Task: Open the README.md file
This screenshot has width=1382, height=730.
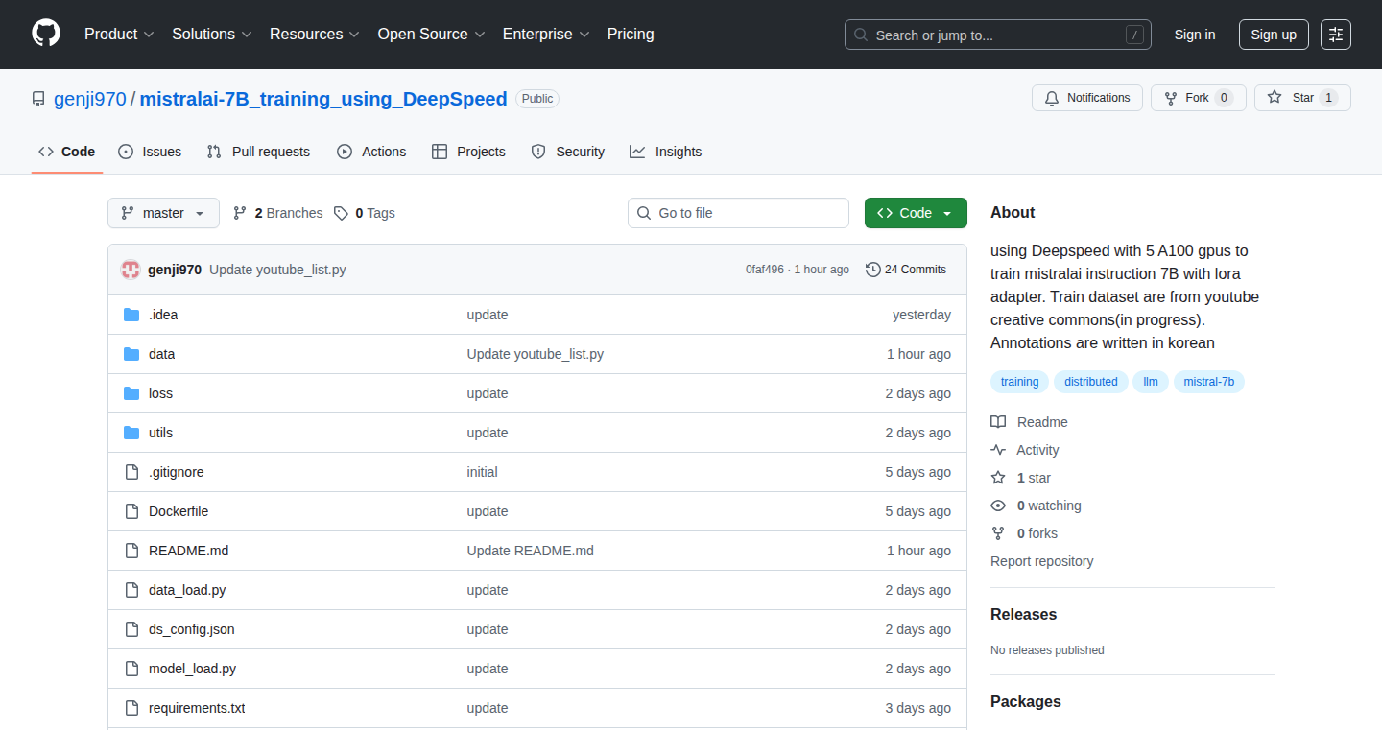Action: click(188, 551)
